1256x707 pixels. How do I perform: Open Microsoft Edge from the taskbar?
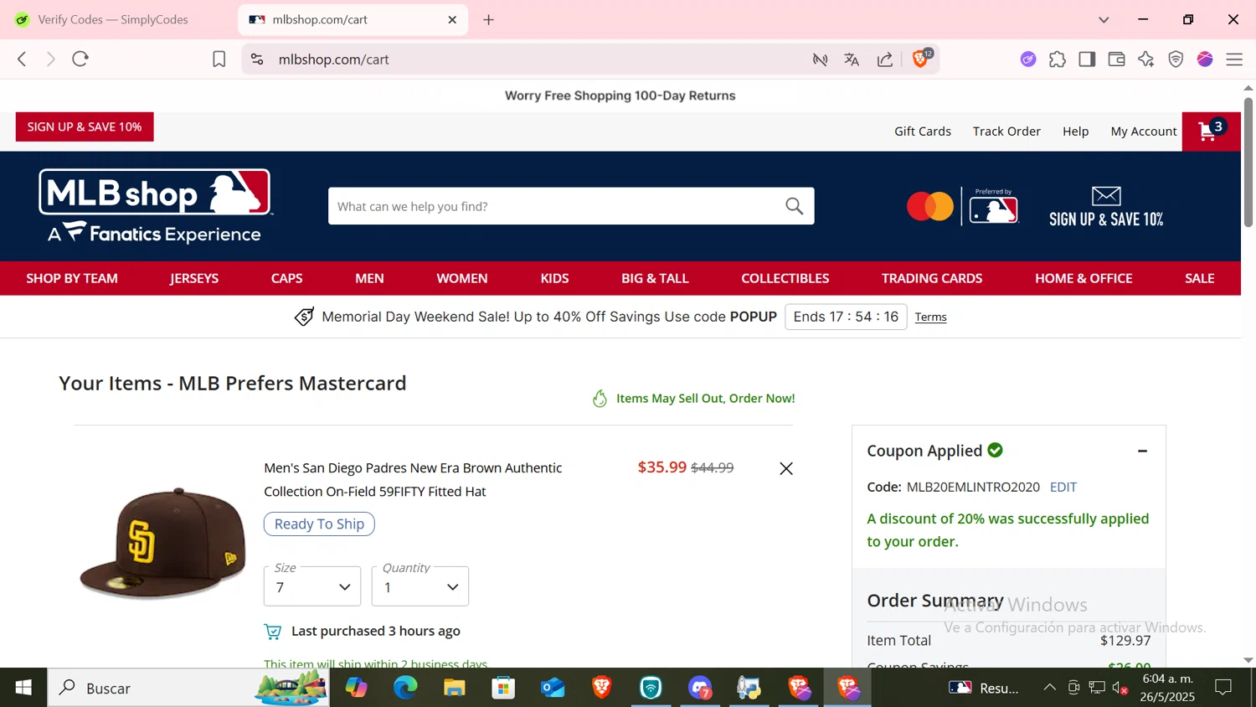(405, 688)
